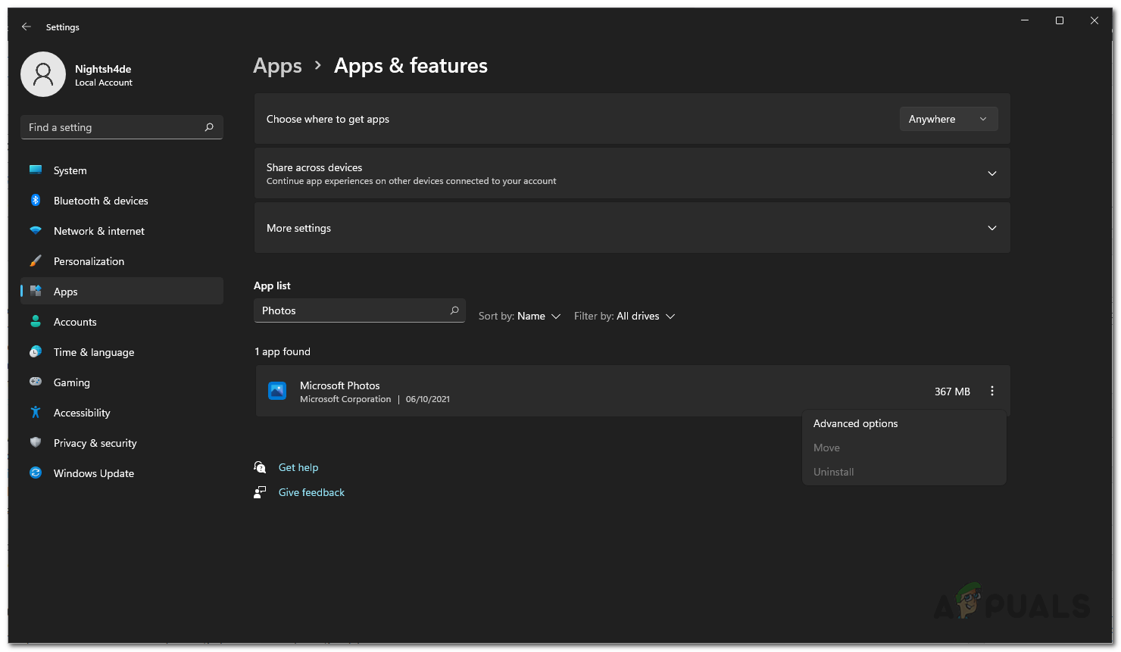Screen dimensions: 1121x652
Task: Open the three-dot menu for Microsoft Photos
Action: pos(991,392)
